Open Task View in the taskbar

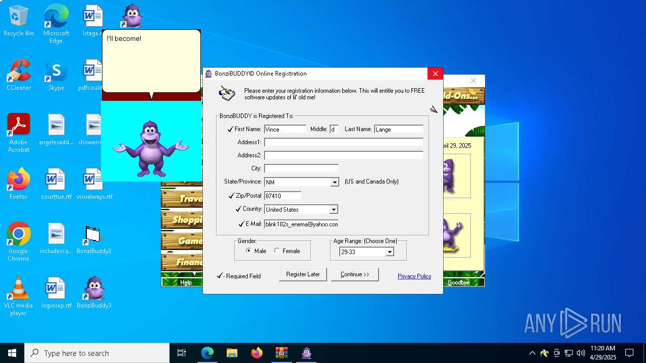[x=182, y=353]
